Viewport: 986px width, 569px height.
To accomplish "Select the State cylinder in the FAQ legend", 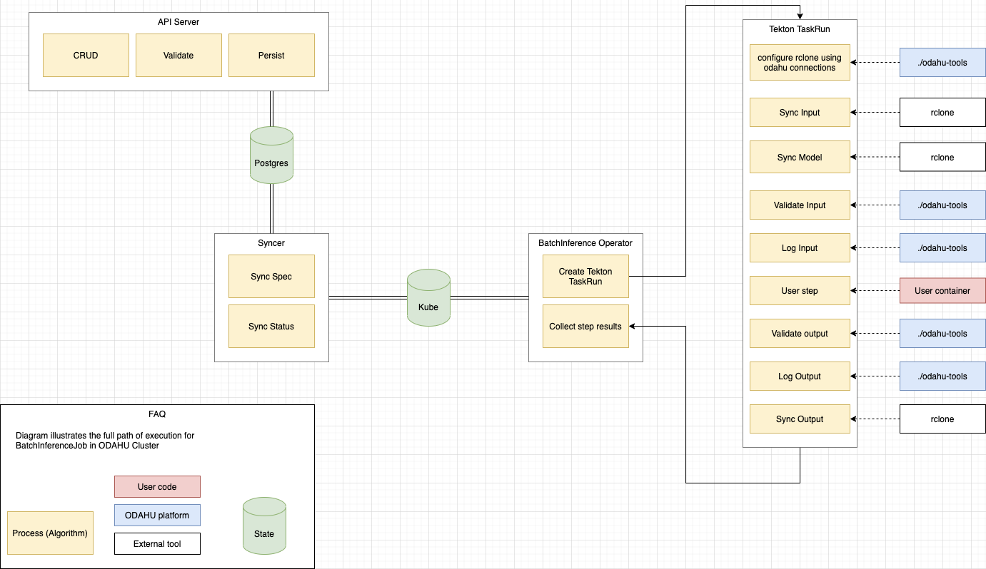I will tap(264, 526).
